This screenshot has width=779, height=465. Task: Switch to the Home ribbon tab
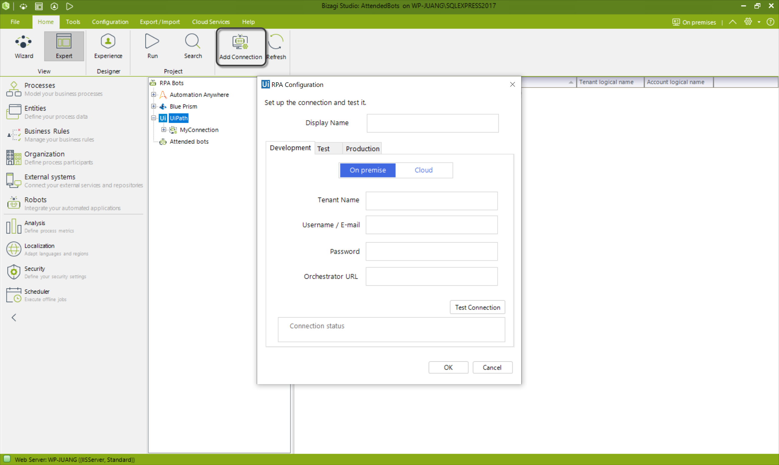tap(45, 22)
